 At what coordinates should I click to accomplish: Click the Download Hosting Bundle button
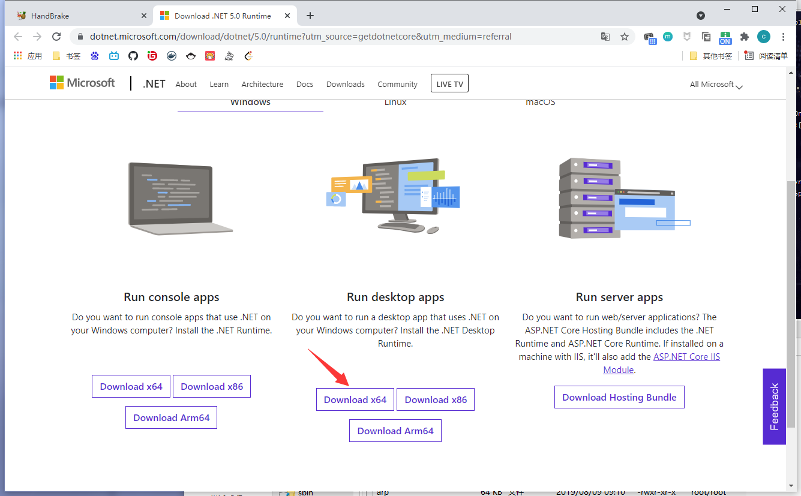(619, 398)
